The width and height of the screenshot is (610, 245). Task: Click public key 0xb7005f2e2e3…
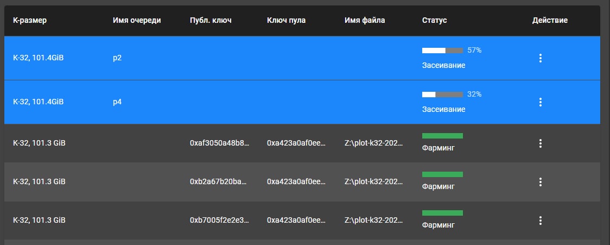pos(219,221)
